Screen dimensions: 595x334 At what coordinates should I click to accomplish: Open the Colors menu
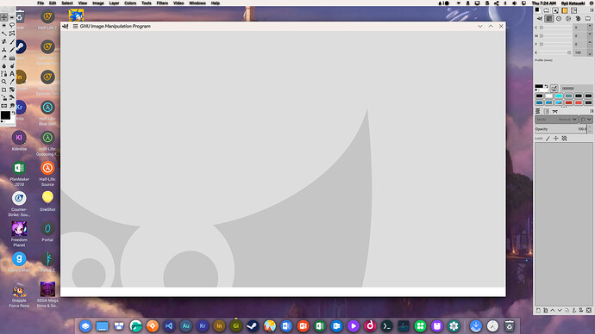(x=130, y=3)
